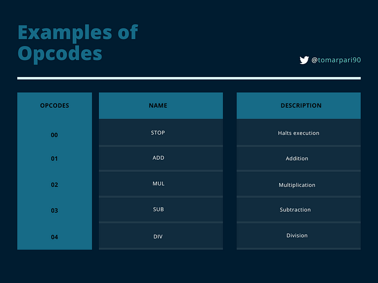Click the Halts execution description
The image size is (378, 283).
point(299,133)
